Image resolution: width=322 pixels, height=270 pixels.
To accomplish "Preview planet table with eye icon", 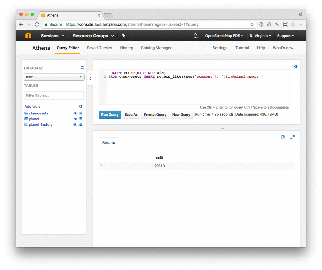I will pyautogui.click(x=75, y=119).
